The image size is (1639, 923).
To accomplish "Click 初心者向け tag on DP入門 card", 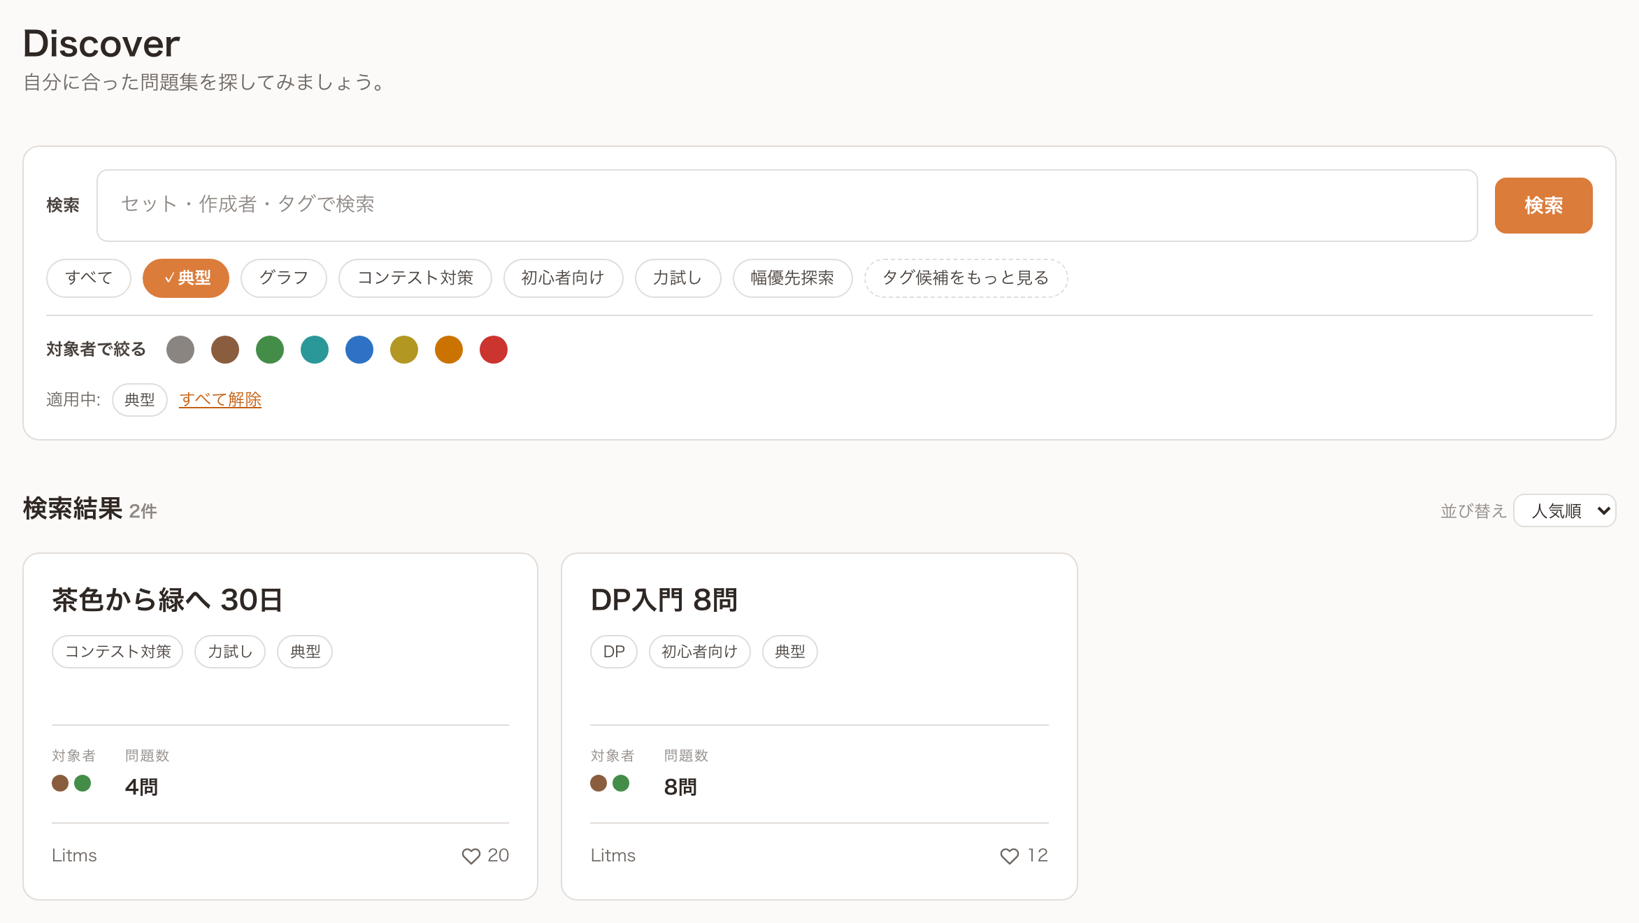I will tap(700, 652).
